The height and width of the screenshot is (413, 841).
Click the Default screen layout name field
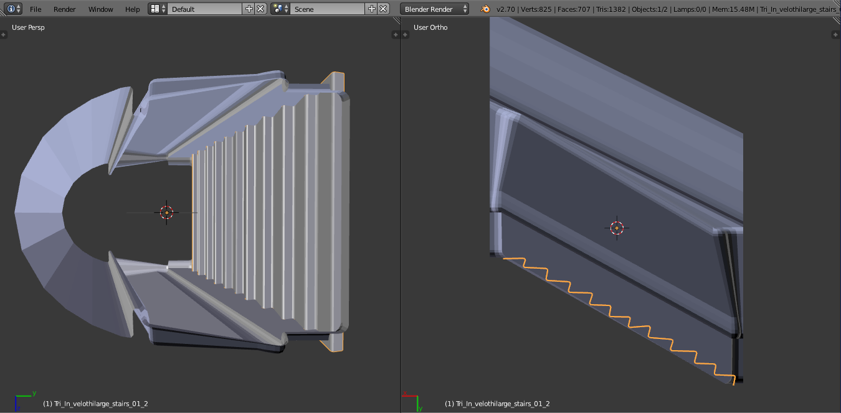coord(205,9)
